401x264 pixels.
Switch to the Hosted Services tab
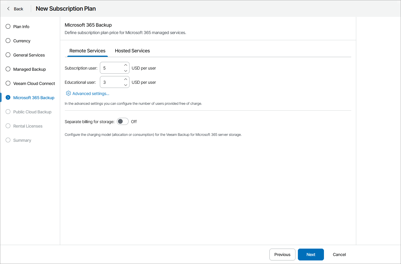click(132, 51)
